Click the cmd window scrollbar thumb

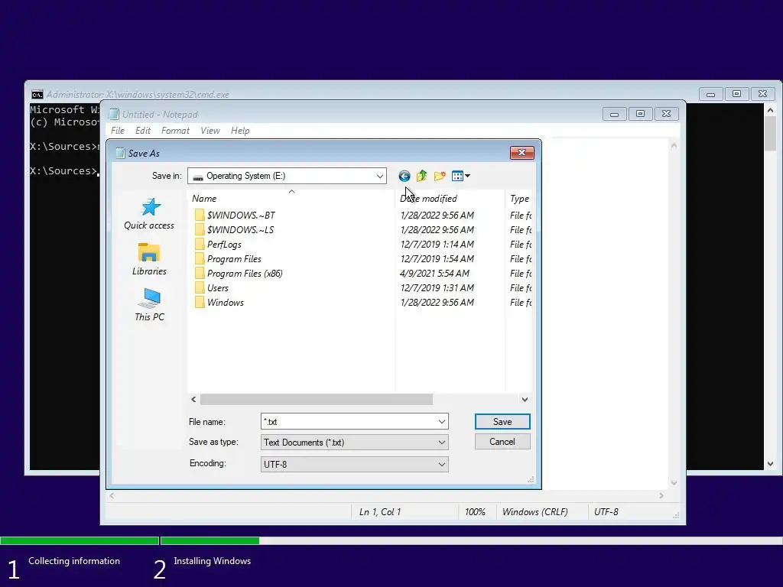(771, 133)
